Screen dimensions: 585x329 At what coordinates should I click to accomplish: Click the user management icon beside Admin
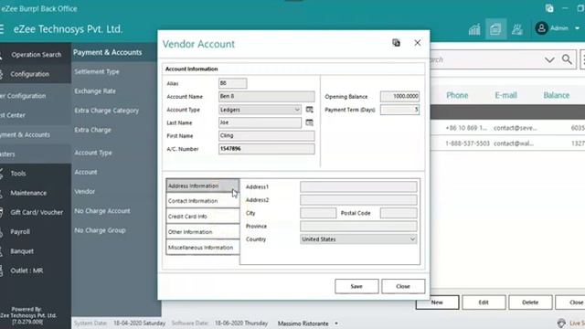(517, 29)
